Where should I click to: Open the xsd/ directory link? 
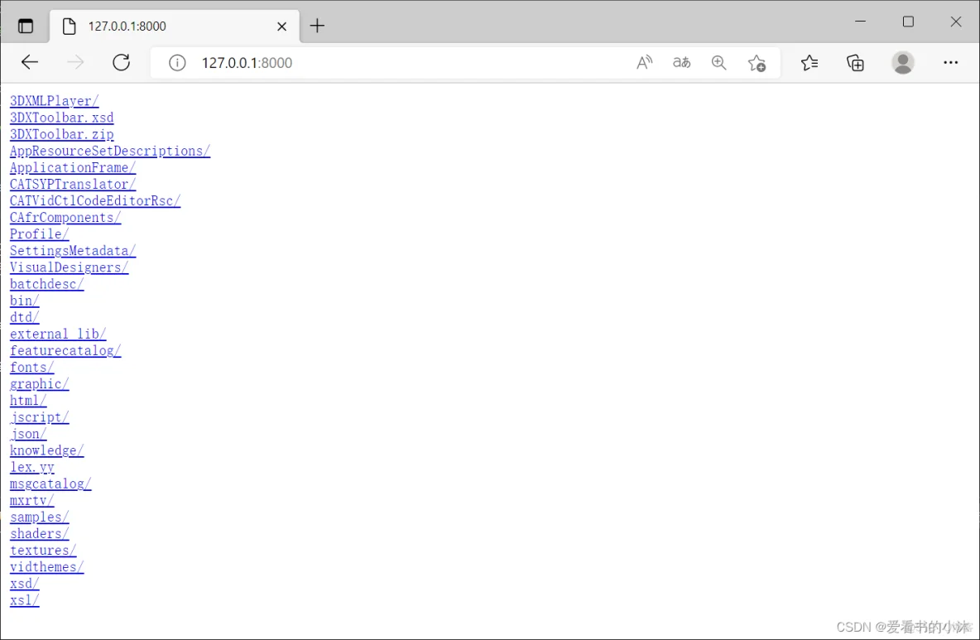pos(24,584)
